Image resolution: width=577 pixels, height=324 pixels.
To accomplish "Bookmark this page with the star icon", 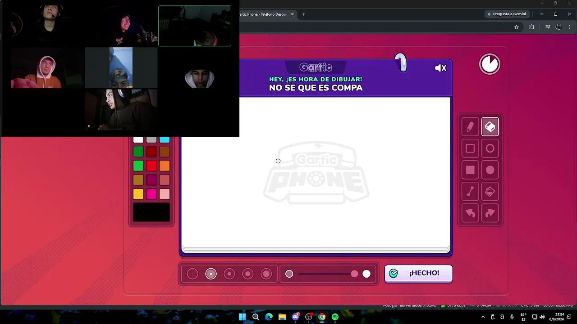I will (517, 27).
